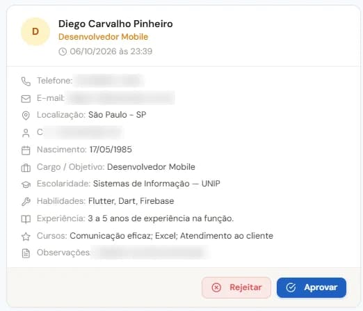
Task: Click the orange Desenvolvedor Mobile subtitle
Action: tap(103, 37)
